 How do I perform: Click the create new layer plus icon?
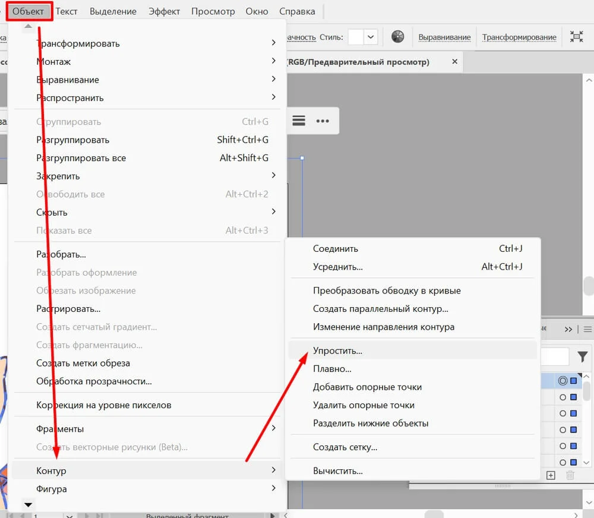point(551,475)
